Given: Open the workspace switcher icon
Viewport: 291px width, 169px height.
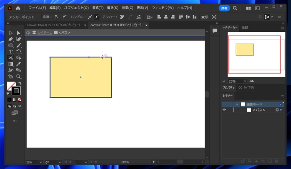Looking at the screenshot, I should tap(257, 8).
